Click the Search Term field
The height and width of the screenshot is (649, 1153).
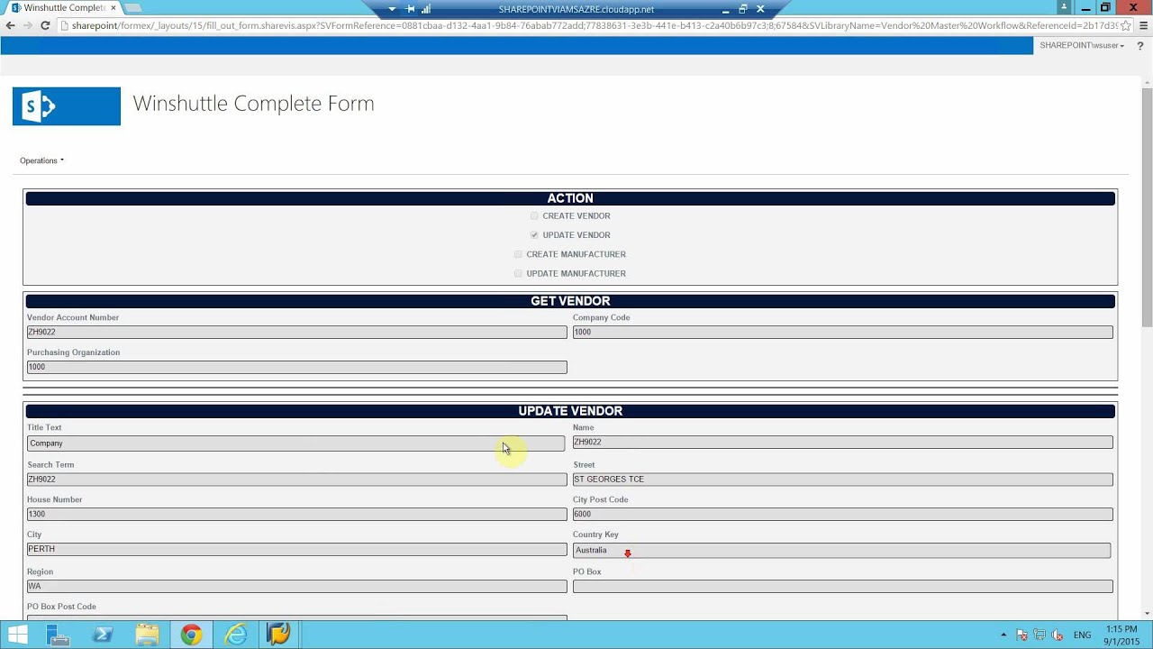[x=296, y=479]
